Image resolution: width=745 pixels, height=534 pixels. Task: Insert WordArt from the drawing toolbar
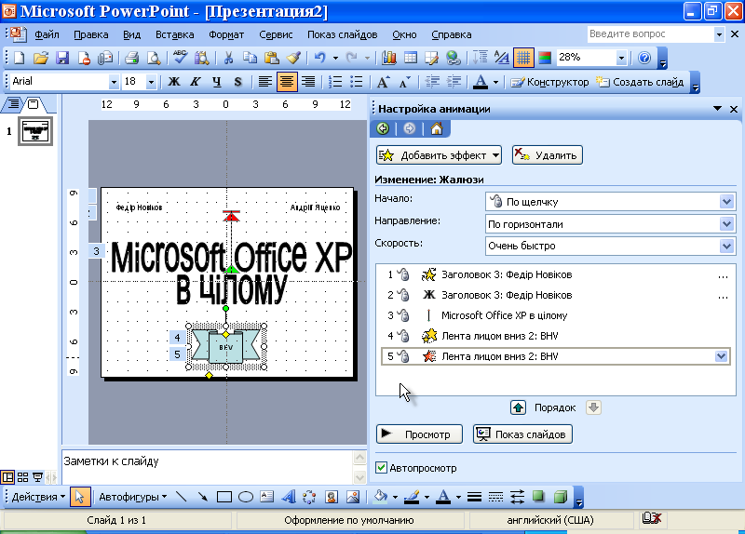coord(289,497)
